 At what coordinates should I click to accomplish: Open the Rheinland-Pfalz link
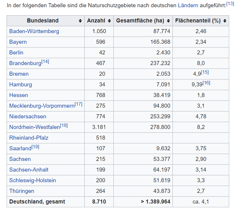[29, 138]
